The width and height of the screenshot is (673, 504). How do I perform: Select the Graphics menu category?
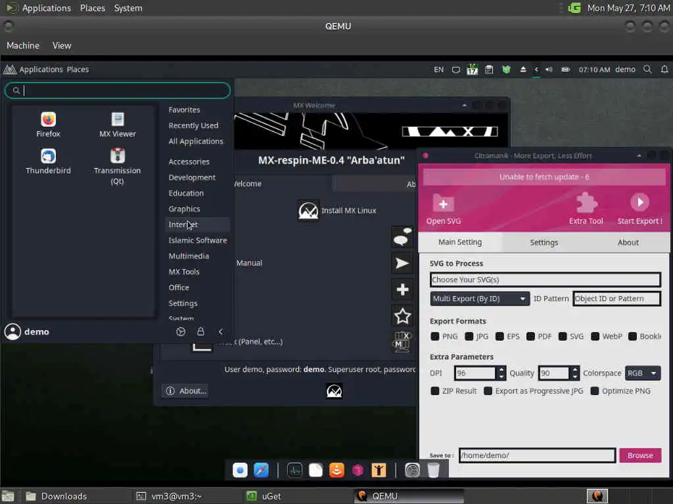tap(184, 209)
